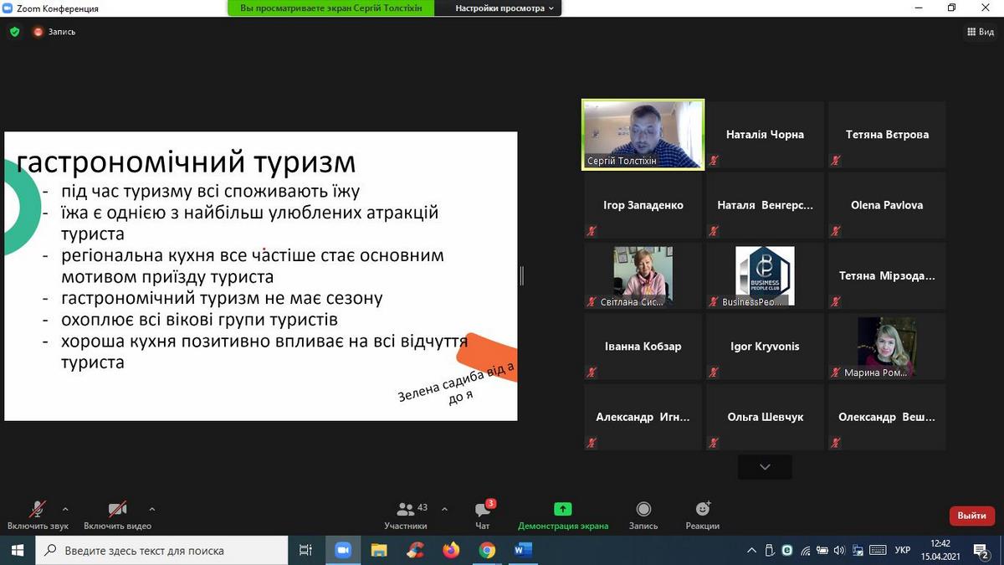Open the Реакции reactions menu
The image size is (1004, 565).
pos(702,515)
